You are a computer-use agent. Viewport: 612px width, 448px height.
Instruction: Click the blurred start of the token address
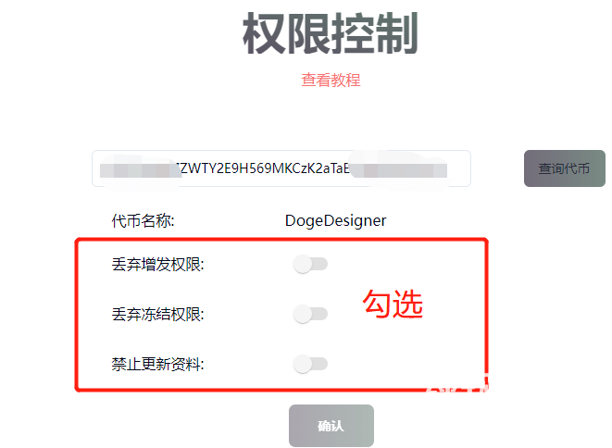click(x=137, y=170)
